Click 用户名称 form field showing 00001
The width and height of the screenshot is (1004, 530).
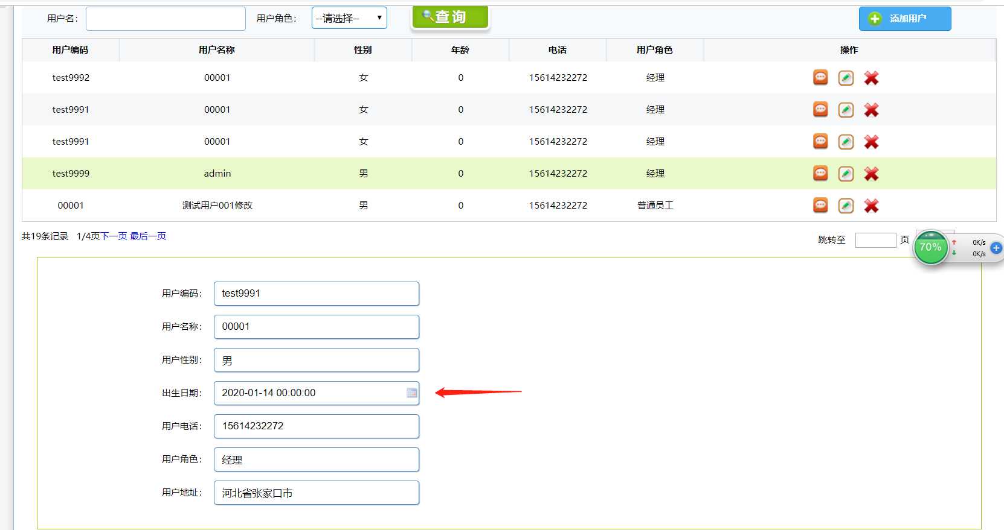(317, 327)
